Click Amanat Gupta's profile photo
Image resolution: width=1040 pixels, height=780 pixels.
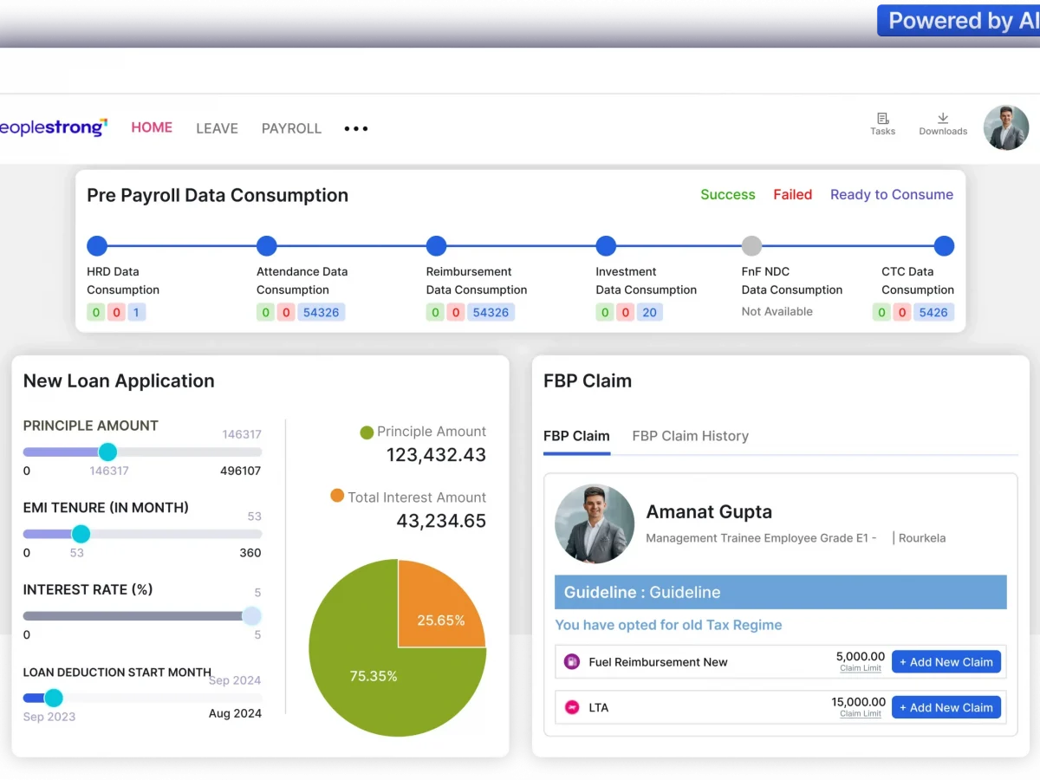tap(595, 524)
